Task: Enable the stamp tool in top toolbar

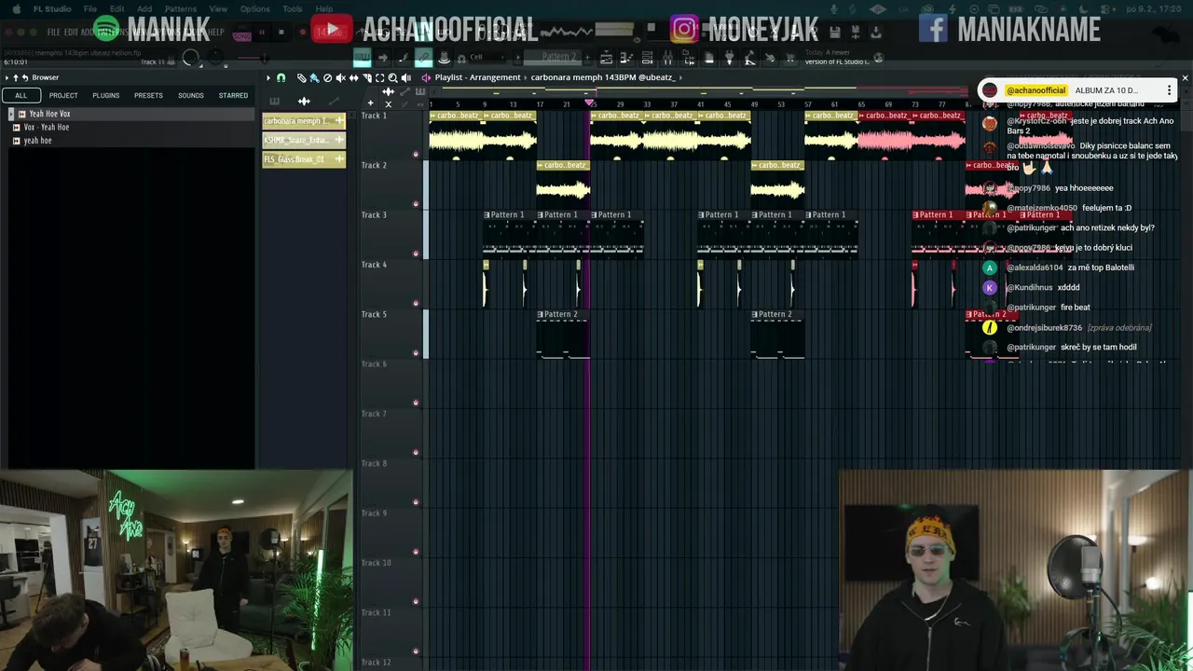Action: [x=445, y=57]
